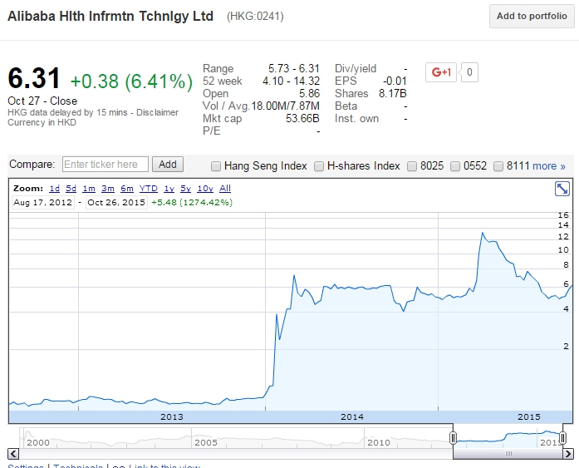Set chart zoom to 1y
The height and width of the screenshot is (468, 579).
[x=169, y=189]
